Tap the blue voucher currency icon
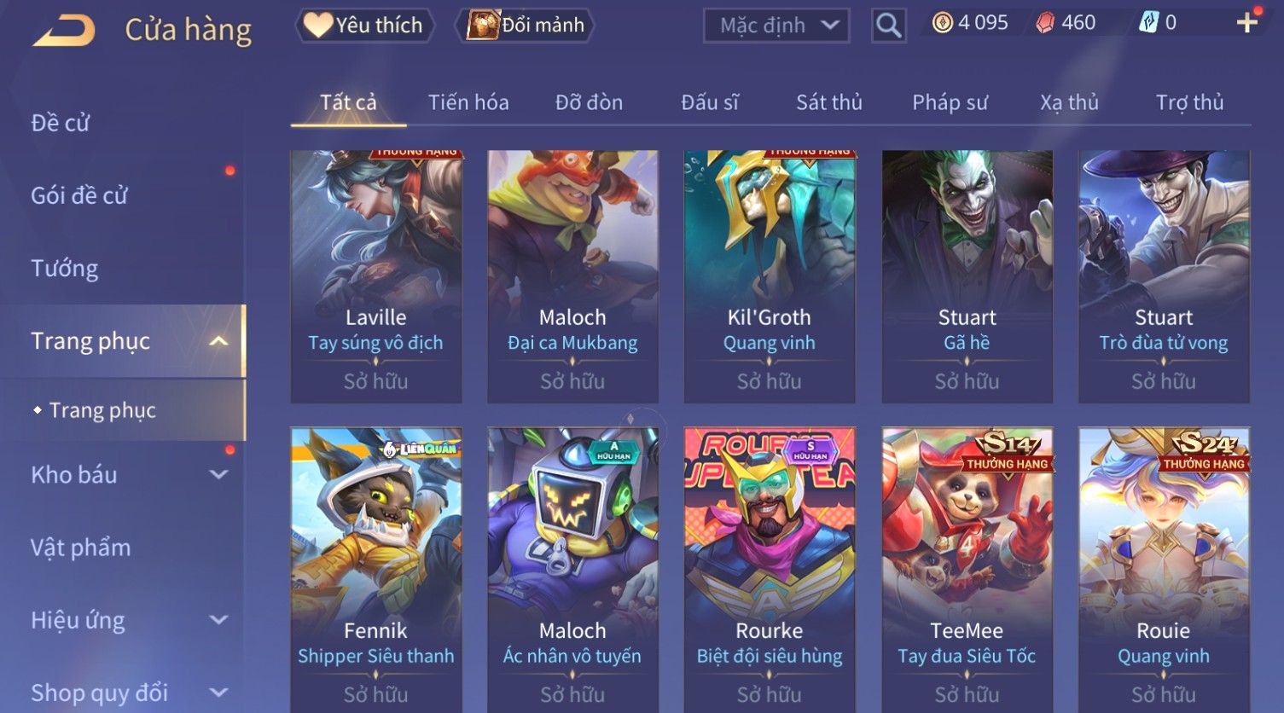Image resolution: width=1284 pixels, height=713 pixels. tap(1148, 23)
